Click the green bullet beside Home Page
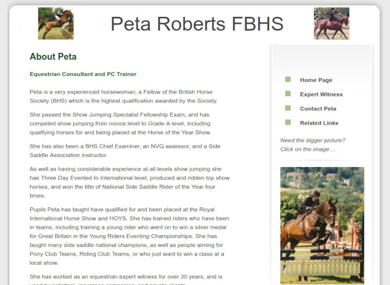The width and height of the screenshot is (390, 285). [x=288, y=79]
